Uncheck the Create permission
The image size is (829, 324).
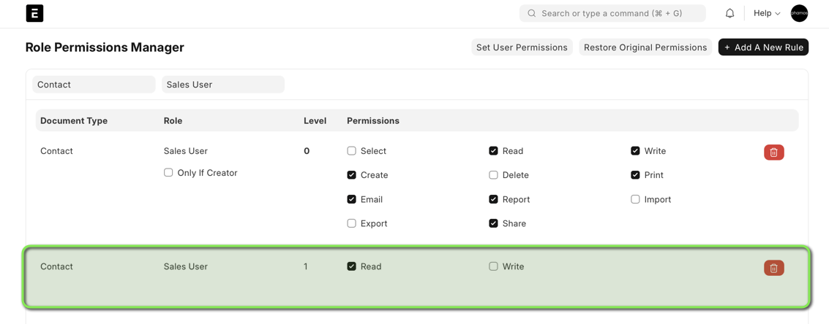point(352,175)
